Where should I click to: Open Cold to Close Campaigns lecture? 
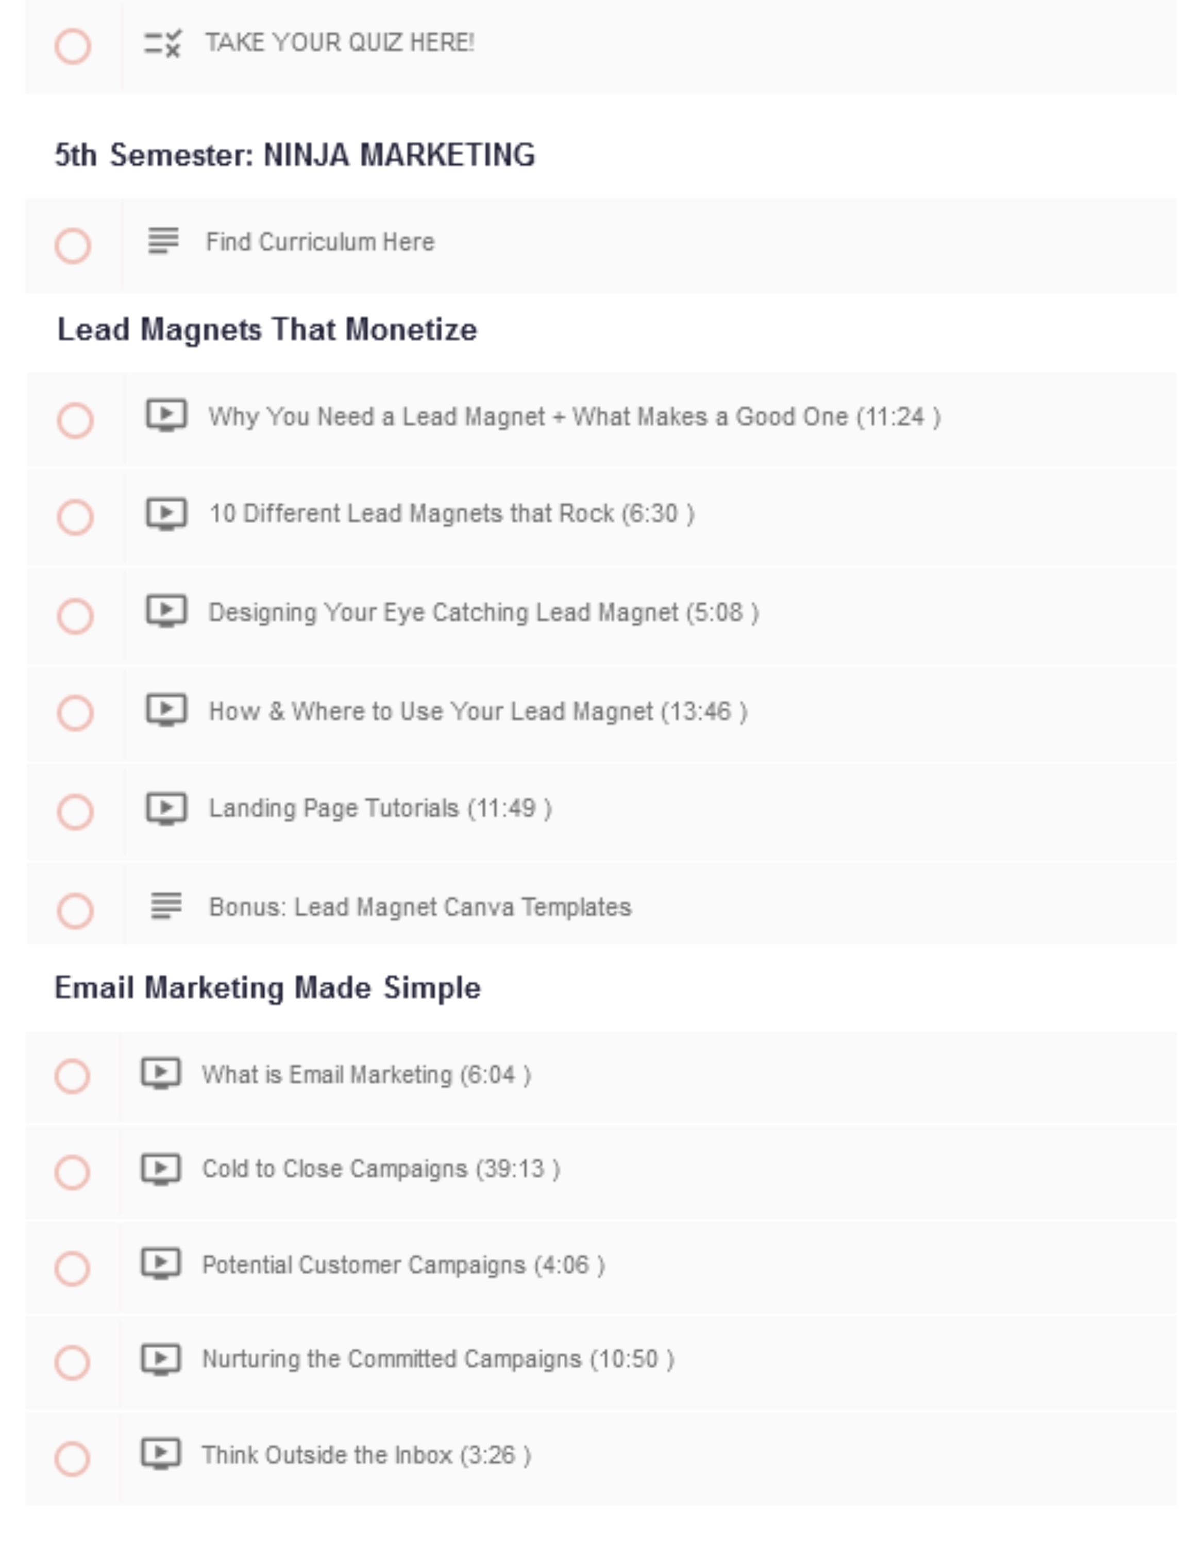coord(381,1169)
